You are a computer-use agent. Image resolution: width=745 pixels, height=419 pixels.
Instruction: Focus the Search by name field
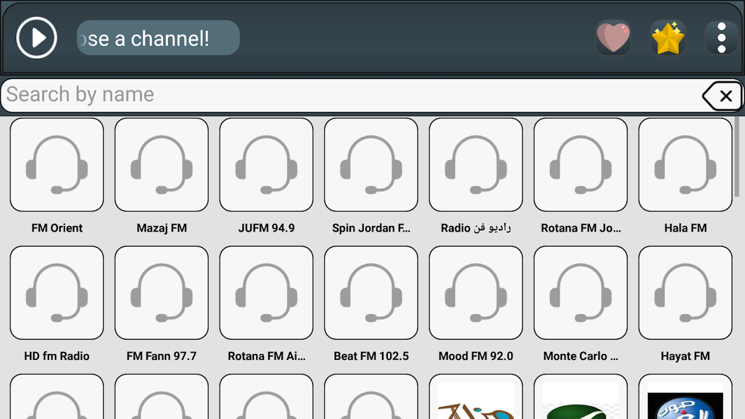(x=351, y=95)
